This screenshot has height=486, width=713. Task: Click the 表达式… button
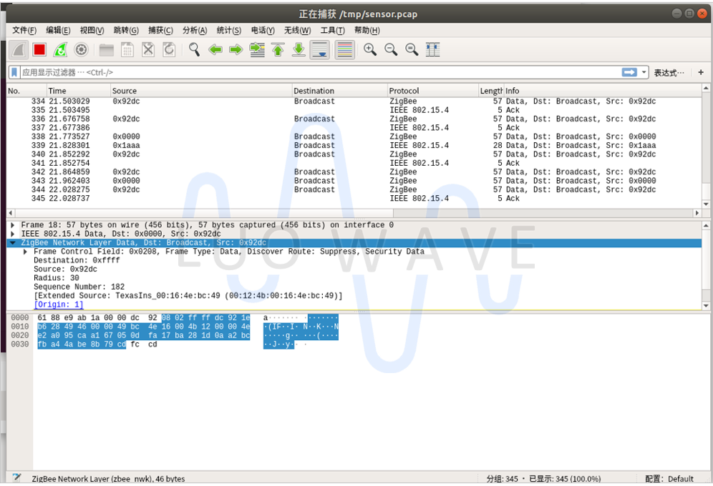click(669, 72)
